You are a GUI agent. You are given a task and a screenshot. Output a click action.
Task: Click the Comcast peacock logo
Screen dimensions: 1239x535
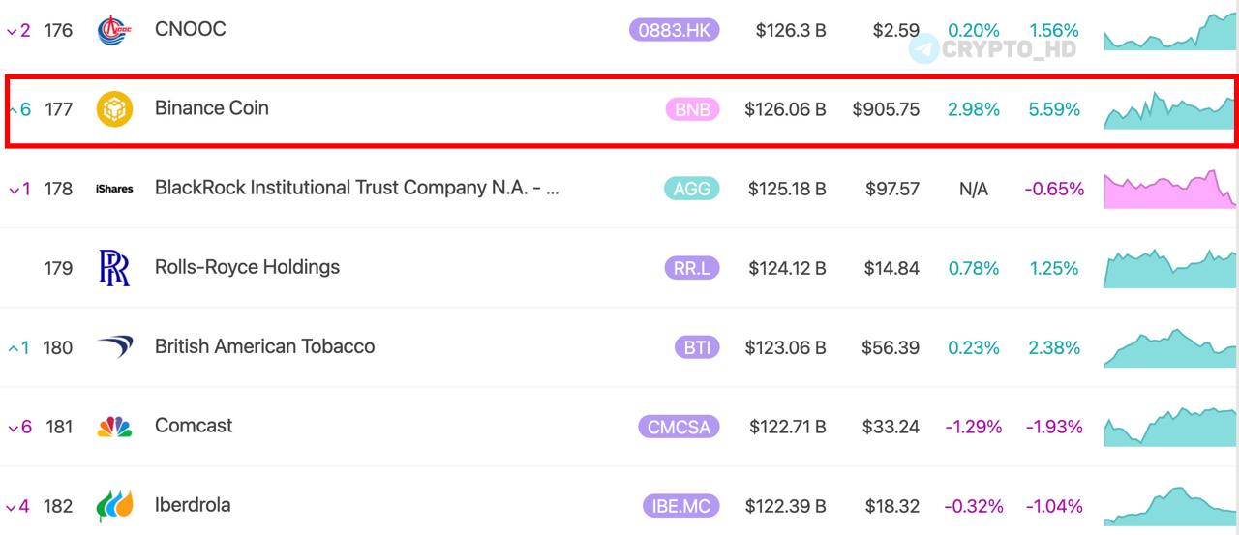pyautogui.click(x=114, y=427)
